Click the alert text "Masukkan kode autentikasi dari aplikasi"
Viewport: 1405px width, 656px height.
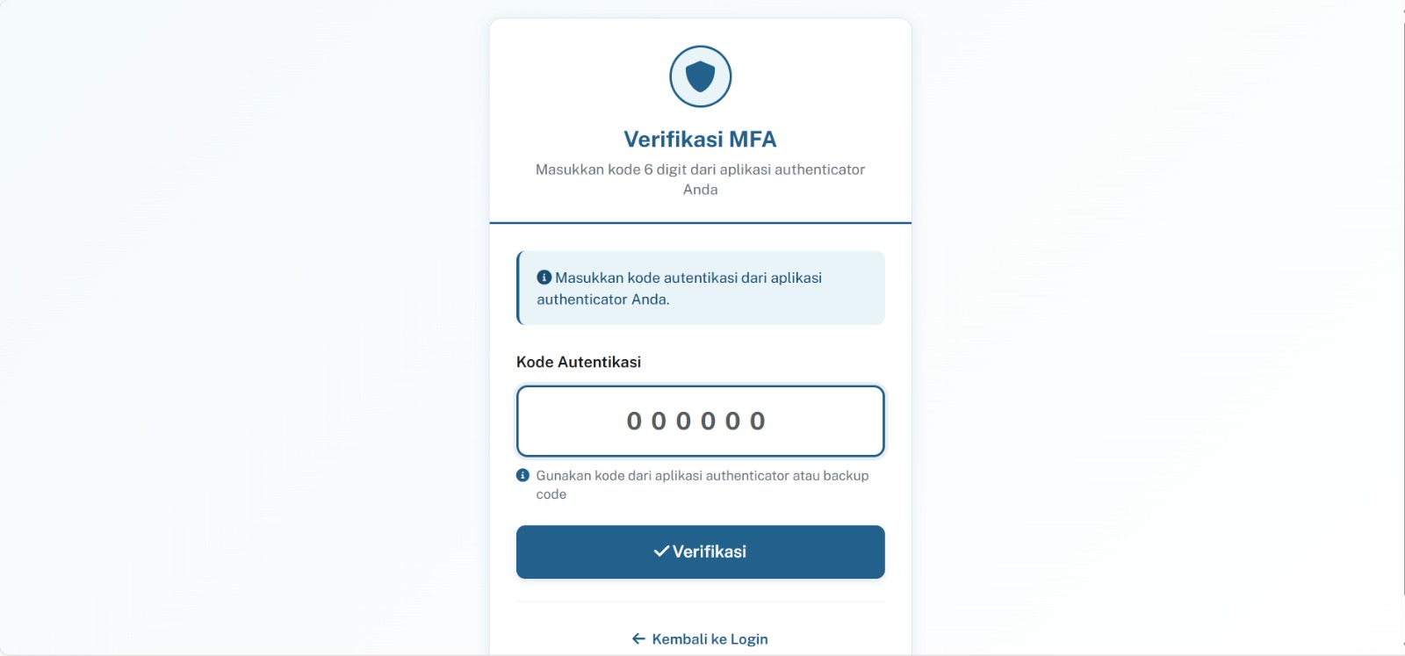pos(688,278)
